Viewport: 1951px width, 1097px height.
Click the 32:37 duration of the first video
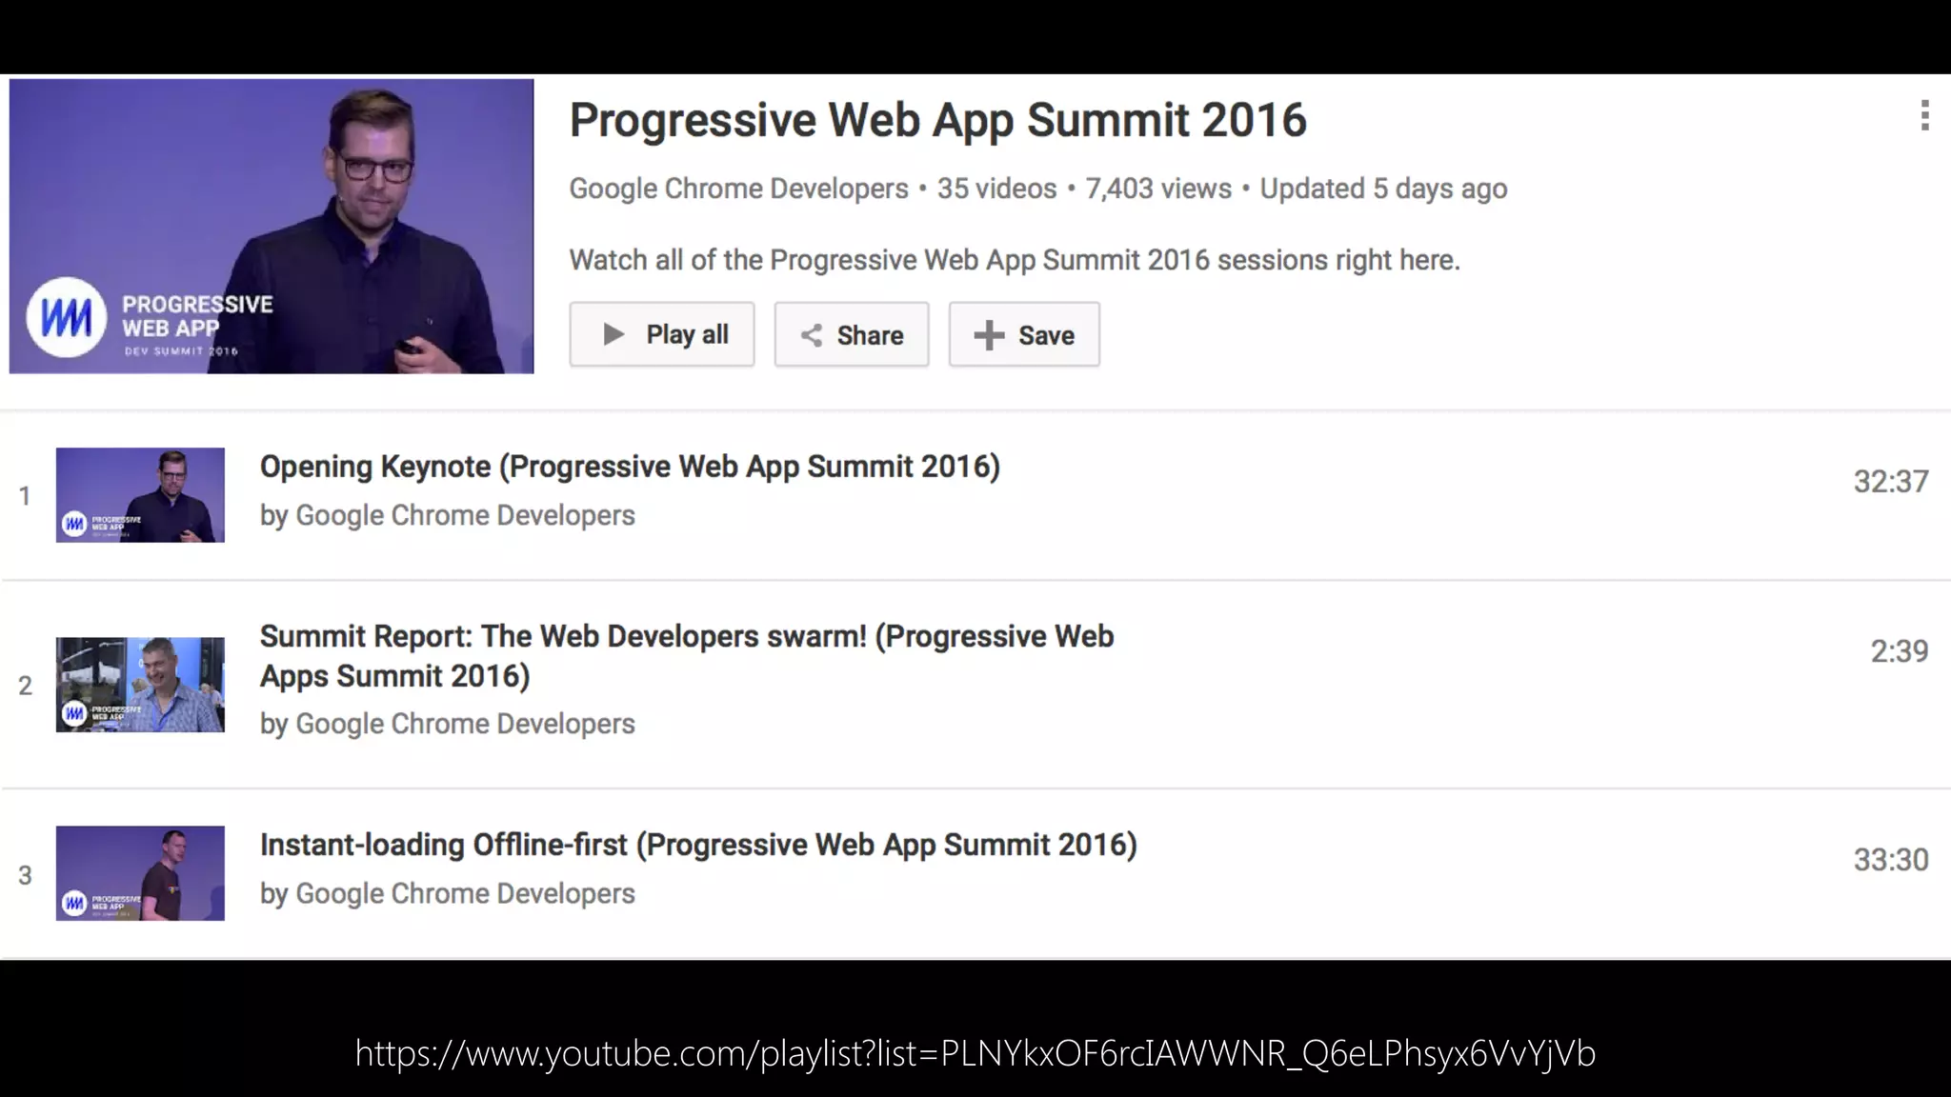(1890, 482)
